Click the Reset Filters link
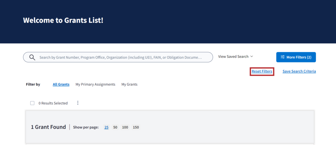Screen dimensions: 336x145 pyautogui.click(x=262, y=71)
